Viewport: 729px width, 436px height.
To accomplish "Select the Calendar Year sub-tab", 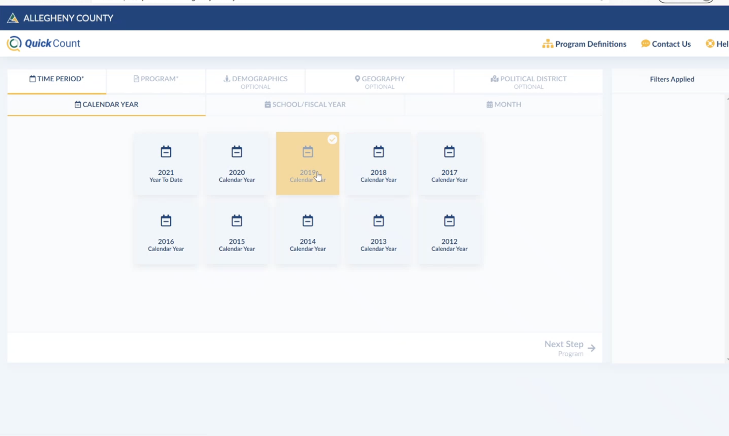I will pyautogui.click(x=107, y=105).
